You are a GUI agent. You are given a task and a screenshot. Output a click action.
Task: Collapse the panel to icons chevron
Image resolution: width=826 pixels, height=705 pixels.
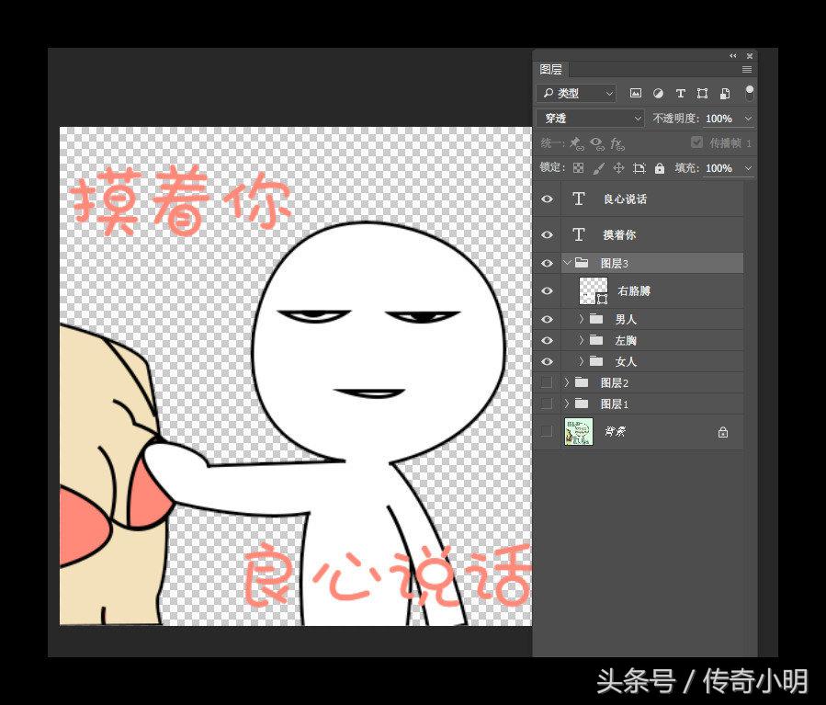click(x=732, y=55)
